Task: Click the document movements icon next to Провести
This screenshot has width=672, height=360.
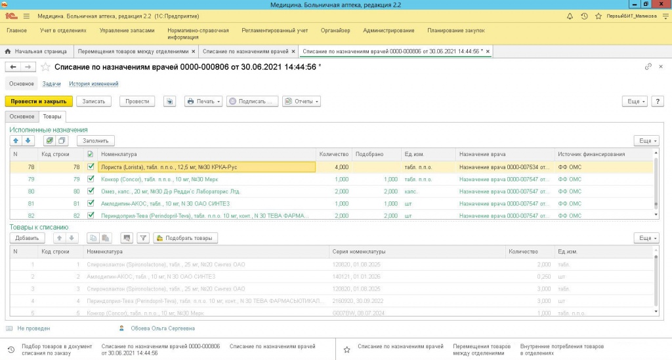Action: pyautogui.click(x=170, y=102)
